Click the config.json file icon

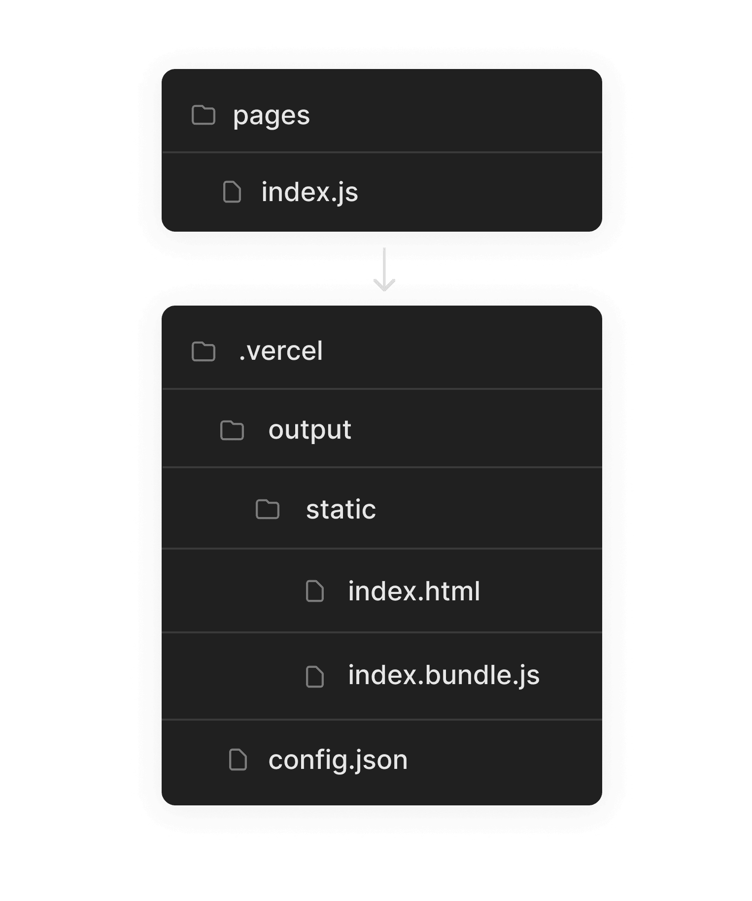tap(238, 760)
